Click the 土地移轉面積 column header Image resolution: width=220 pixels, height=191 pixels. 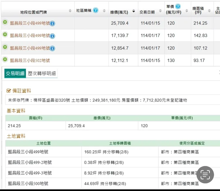[x=120, y=143]
